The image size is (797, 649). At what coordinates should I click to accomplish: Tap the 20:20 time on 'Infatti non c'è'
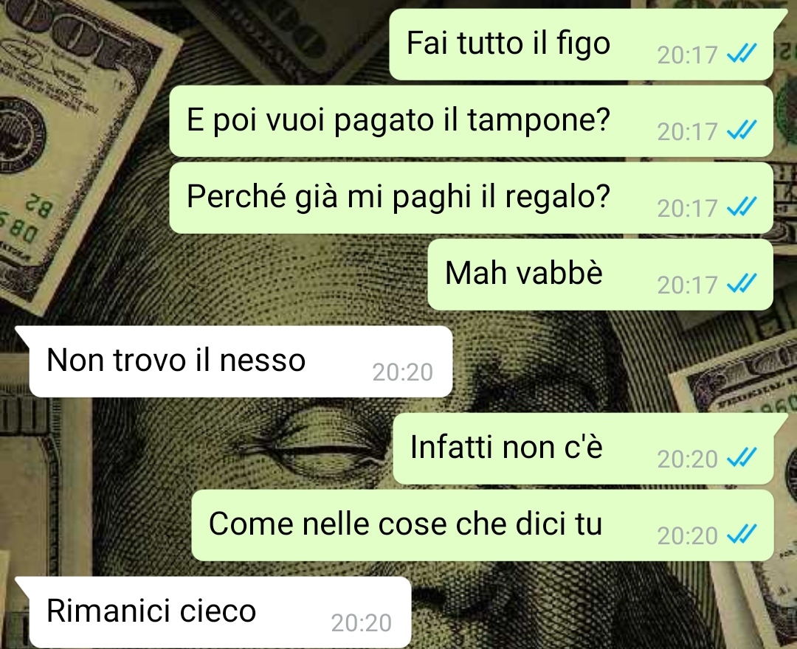pyautogui.click(x=687, y=459)
